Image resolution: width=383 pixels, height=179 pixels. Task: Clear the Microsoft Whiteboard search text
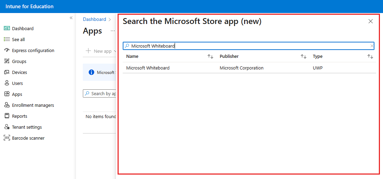click(372, 46)
